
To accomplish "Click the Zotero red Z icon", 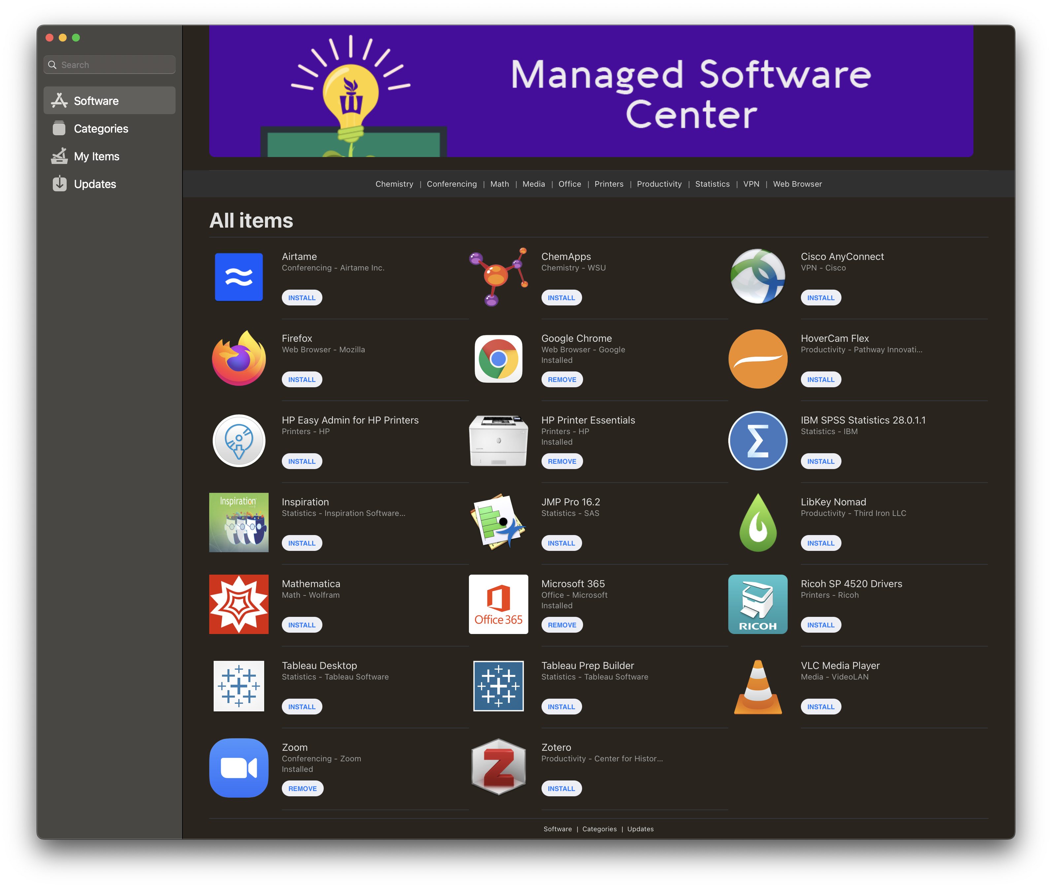I will tap(498, 767).
